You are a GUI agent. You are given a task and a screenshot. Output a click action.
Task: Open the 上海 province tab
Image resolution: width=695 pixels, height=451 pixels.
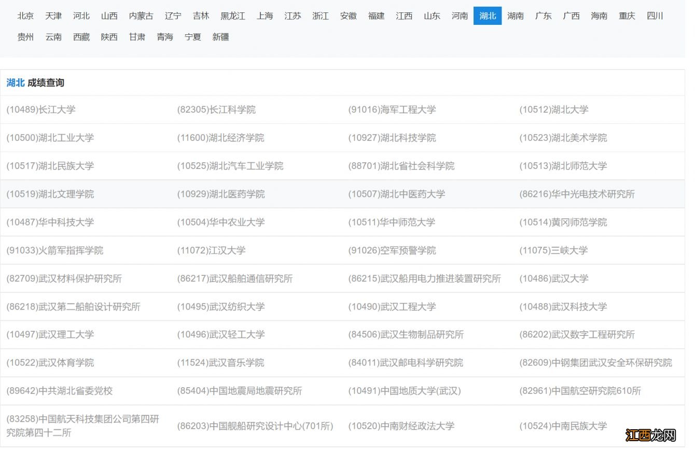(265, 16)
